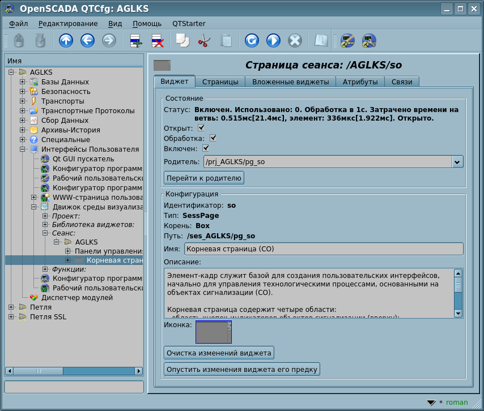Expand the Безопасность tree node
Viewport: 484px width, 411px height.
tap(22, 92)
